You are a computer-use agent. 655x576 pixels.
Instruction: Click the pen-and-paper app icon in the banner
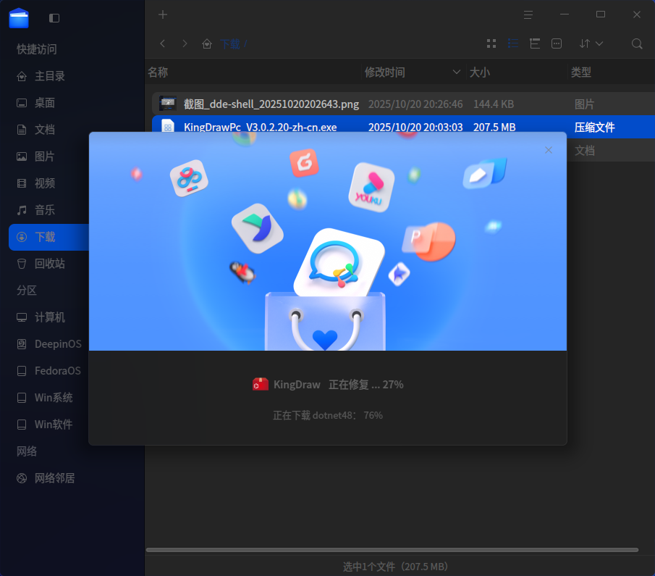point(485,174)
